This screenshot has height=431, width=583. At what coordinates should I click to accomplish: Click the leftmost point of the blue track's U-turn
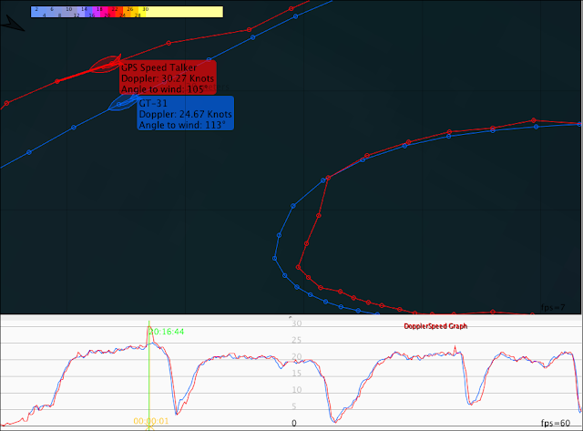[x=275, y=258]
